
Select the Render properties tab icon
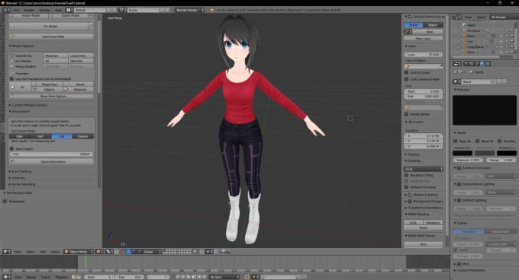[x=466, y=64]
